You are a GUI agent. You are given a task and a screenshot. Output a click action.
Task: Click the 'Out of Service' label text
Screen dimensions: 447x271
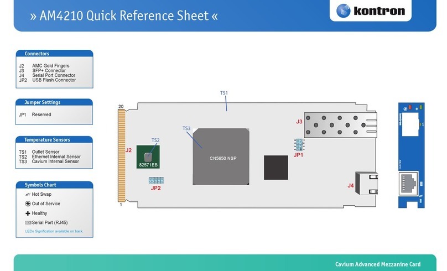click(46, 204)
